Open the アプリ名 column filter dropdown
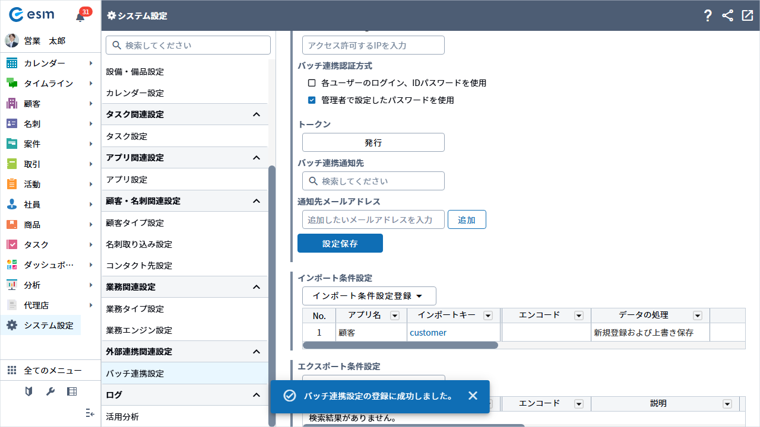This screenshot has height=427, width=760. (394, 316)
